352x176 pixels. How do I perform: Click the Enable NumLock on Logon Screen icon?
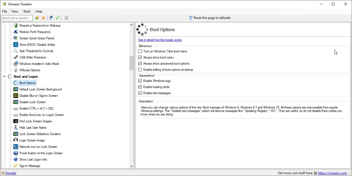click(16, 115)
